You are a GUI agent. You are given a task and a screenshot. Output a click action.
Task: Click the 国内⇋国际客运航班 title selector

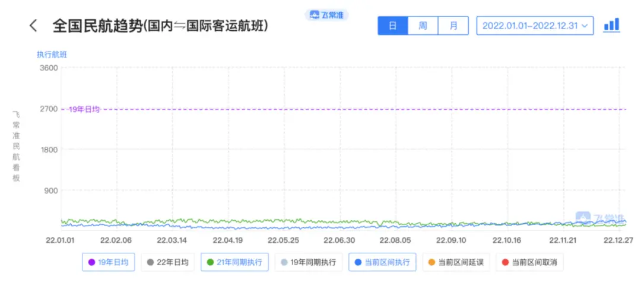click(x=205, y=25)
